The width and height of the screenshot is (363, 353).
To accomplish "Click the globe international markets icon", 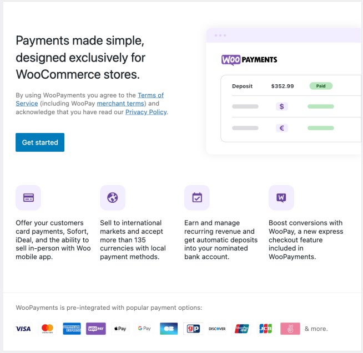I will pos(113,198).
